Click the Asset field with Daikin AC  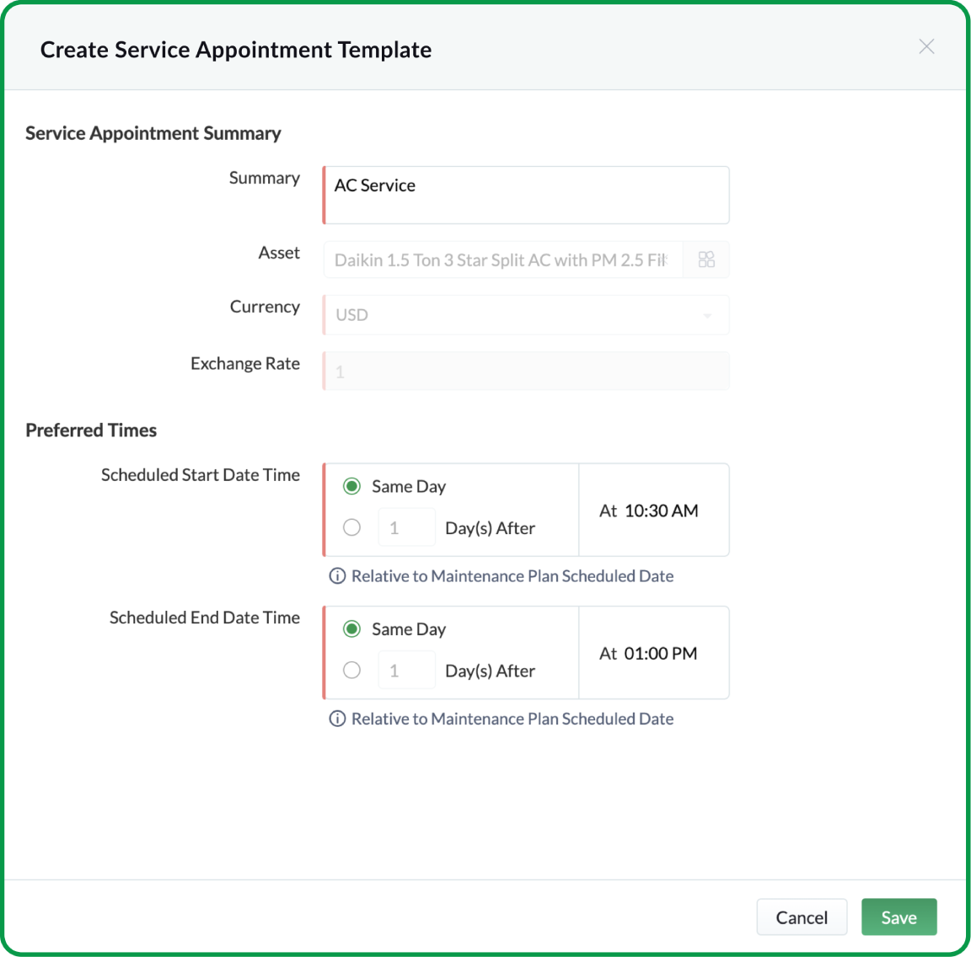click(x=502, y=259)
